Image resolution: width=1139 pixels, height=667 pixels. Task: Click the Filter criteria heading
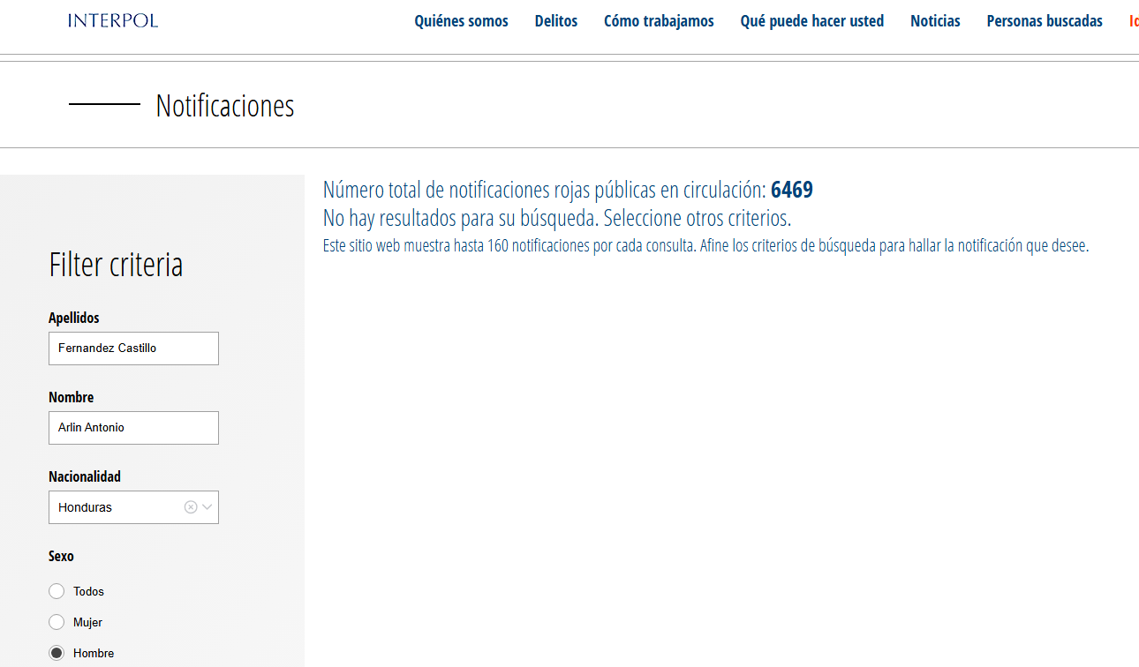point(116,265)
